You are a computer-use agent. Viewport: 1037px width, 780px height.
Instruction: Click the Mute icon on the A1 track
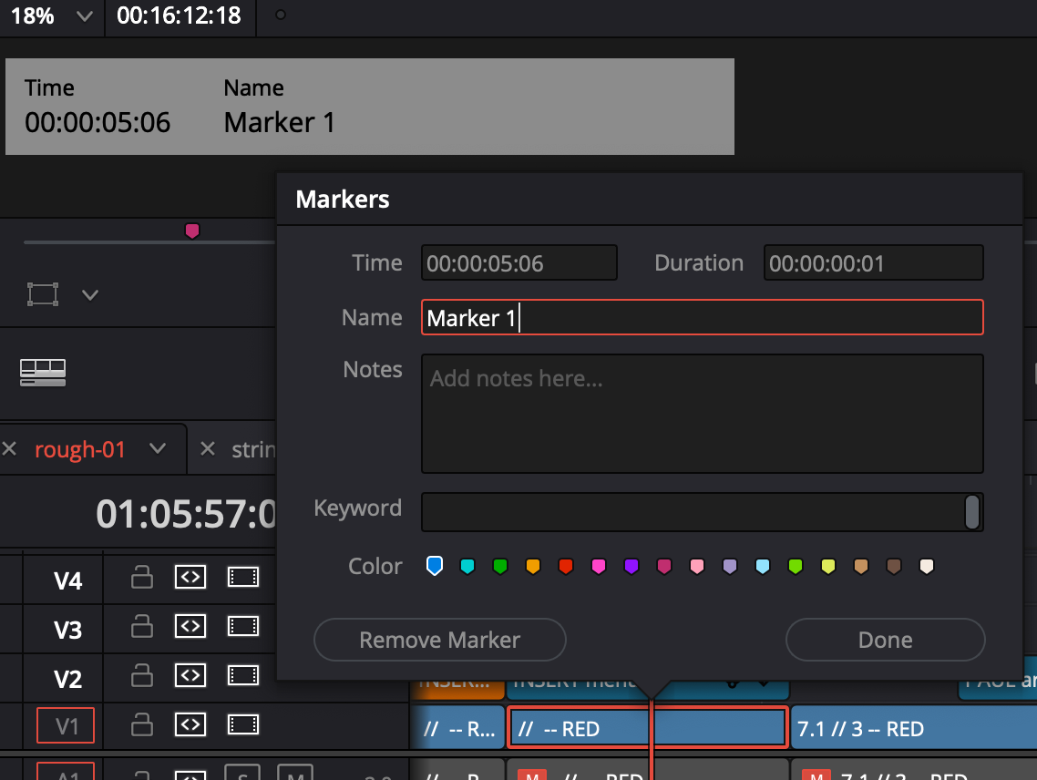click(x=292, y=774)
